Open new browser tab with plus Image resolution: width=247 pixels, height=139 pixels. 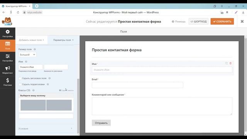click(x=37, y=6)
